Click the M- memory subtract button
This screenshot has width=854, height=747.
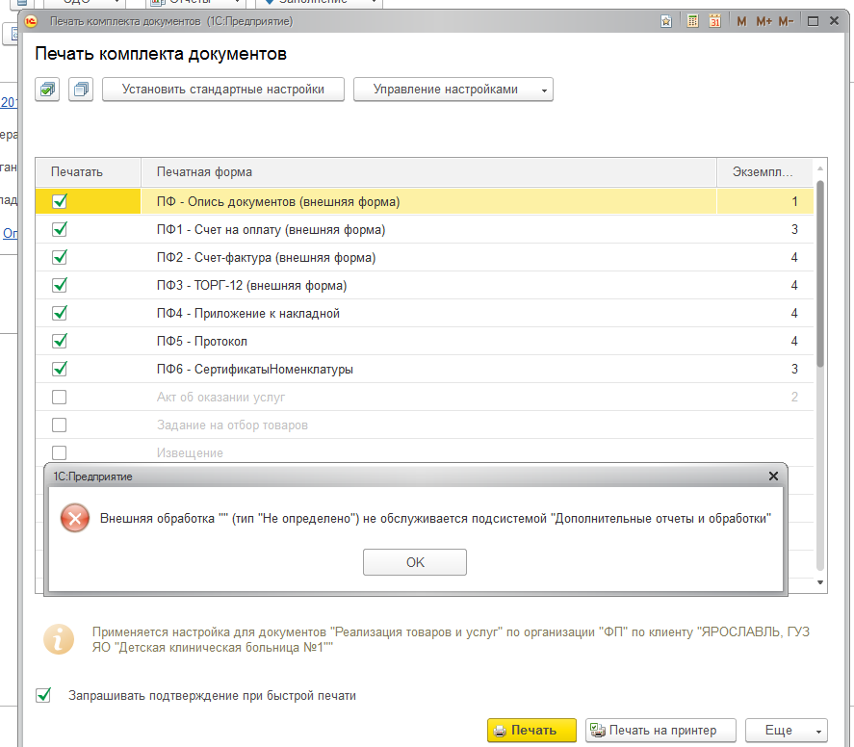pos(786,20)
